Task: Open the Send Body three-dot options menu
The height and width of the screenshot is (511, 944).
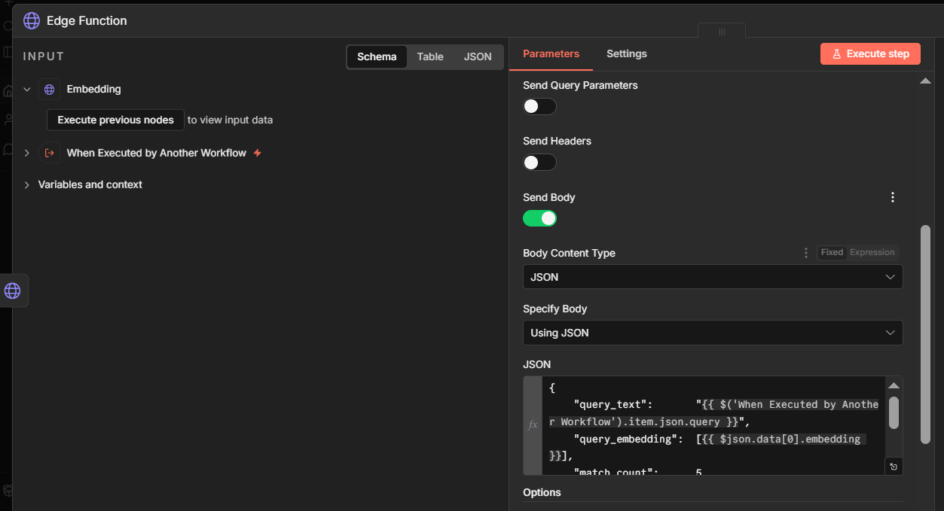Action: pos(893,197)
